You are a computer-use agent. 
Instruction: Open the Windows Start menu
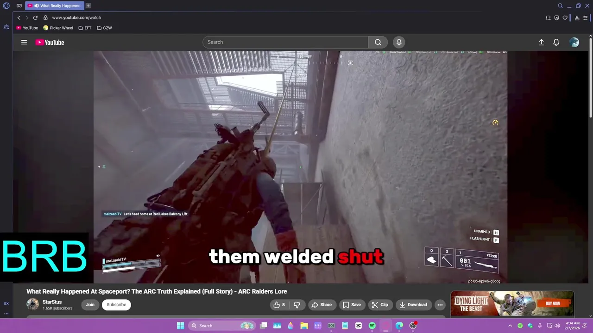coord(180,326)
